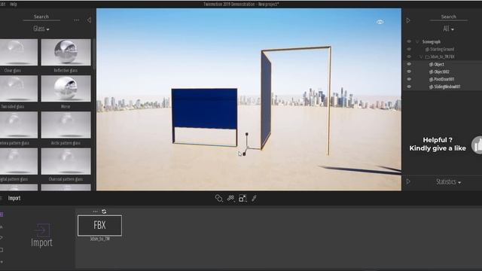Click the replace objects icon in toolbar
482x271 pixels.
230,198
